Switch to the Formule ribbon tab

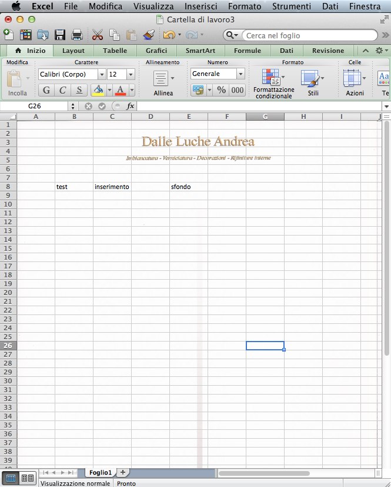[x=248, y=51]
